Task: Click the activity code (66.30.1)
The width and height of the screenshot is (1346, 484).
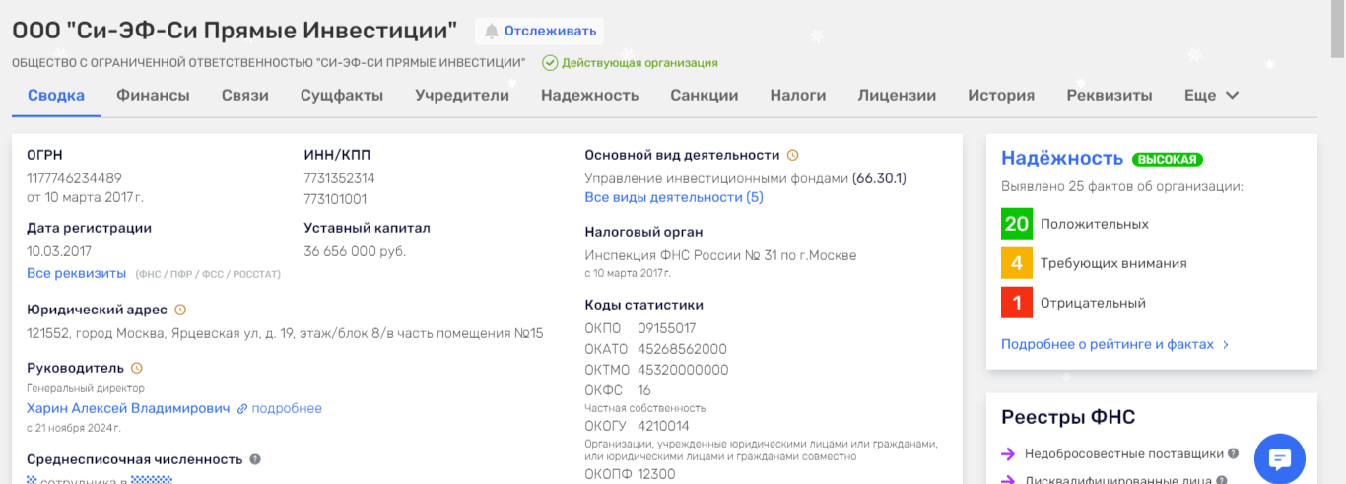Action: [879, 178]
